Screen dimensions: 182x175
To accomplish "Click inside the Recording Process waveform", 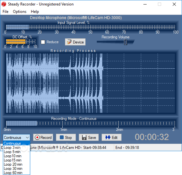I will coord(91,83).
